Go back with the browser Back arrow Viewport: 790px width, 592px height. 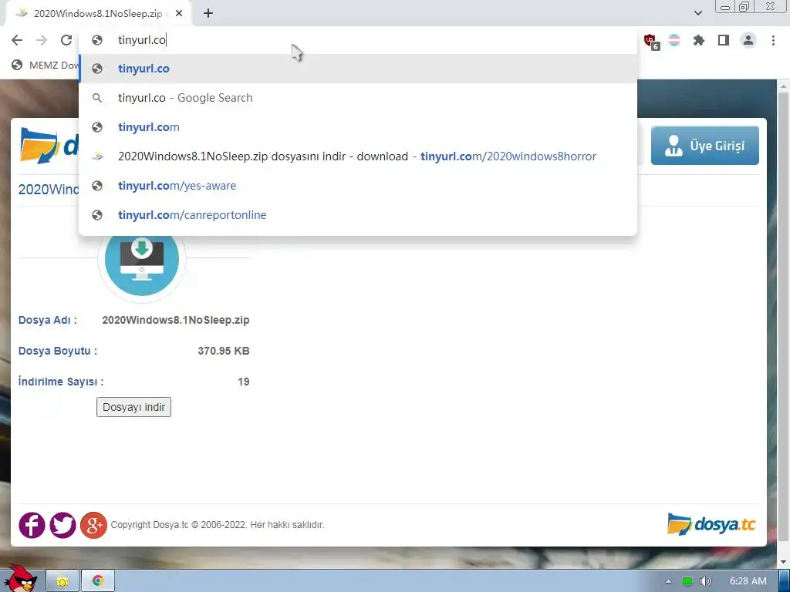[x=17, y=40]
